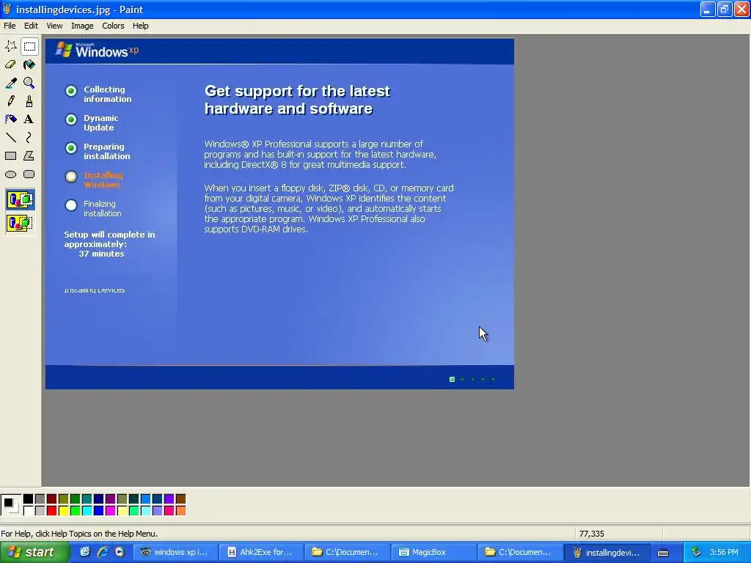Choose the straight Line tool
Image resolution: width=751 pixels, height=563 pixels.
tap(10, 138)
